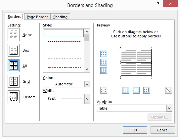The height and width of the screenshot is (139, 180).
Task: Select the None border setting icon
Action: [x=14, y=34]
